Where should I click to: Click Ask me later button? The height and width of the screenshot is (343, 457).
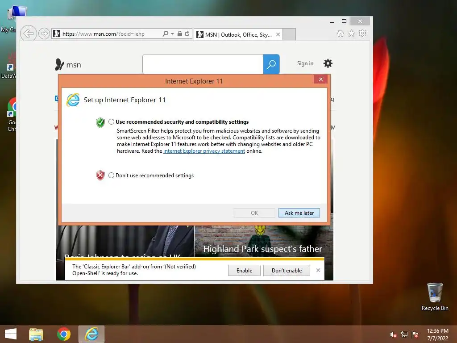pyautogui.click(x=299, y=213)
